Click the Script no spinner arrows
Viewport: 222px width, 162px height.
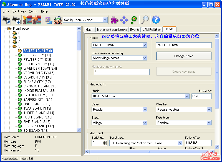pyautogui.click(x=105, y=143)
